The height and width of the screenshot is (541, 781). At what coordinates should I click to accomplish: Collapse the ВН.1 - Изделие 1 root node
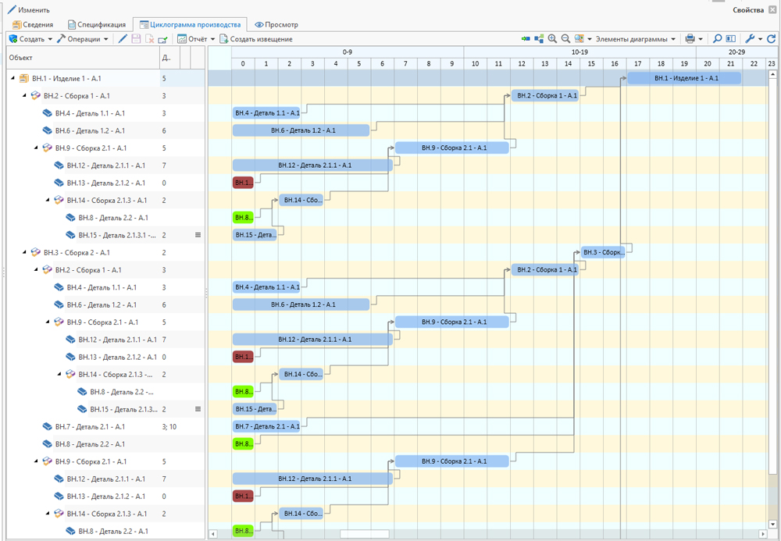(12, 79)
